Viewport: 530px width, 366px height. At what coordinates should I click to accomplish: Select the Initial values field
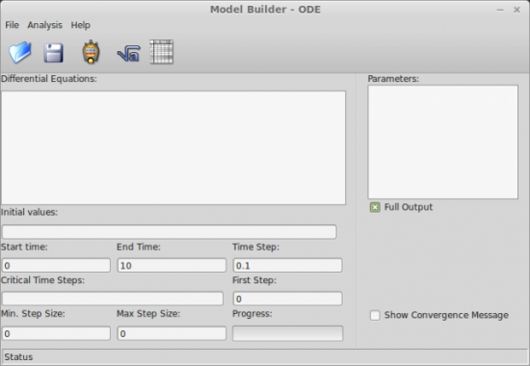click(x=170, y=232)
